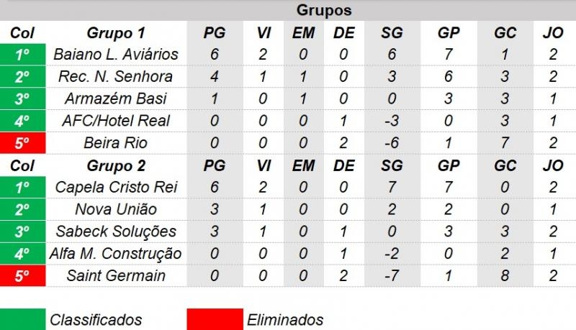Viewport: 576px width, 330px height.
Task: Click the Armazém Basi team name
Action: (x=116, y=98)
